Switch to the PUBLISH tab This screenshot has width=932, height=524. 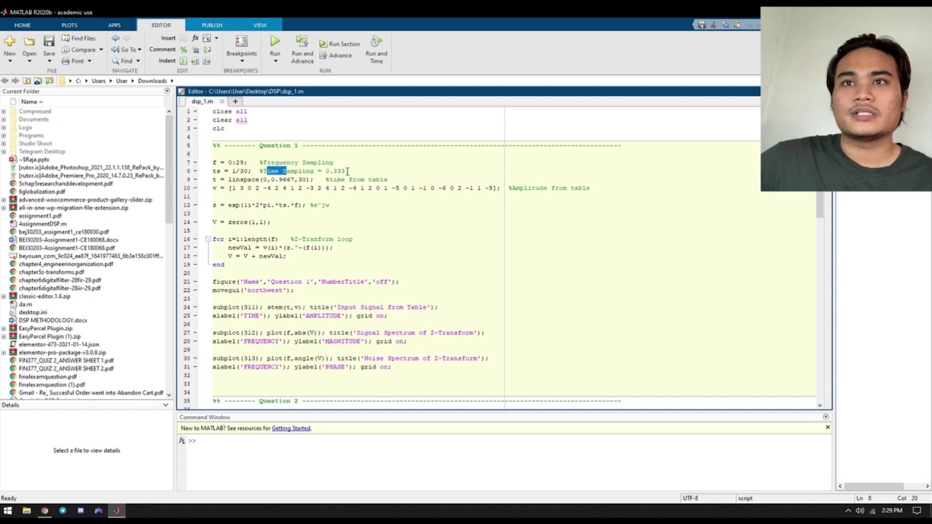212,25
